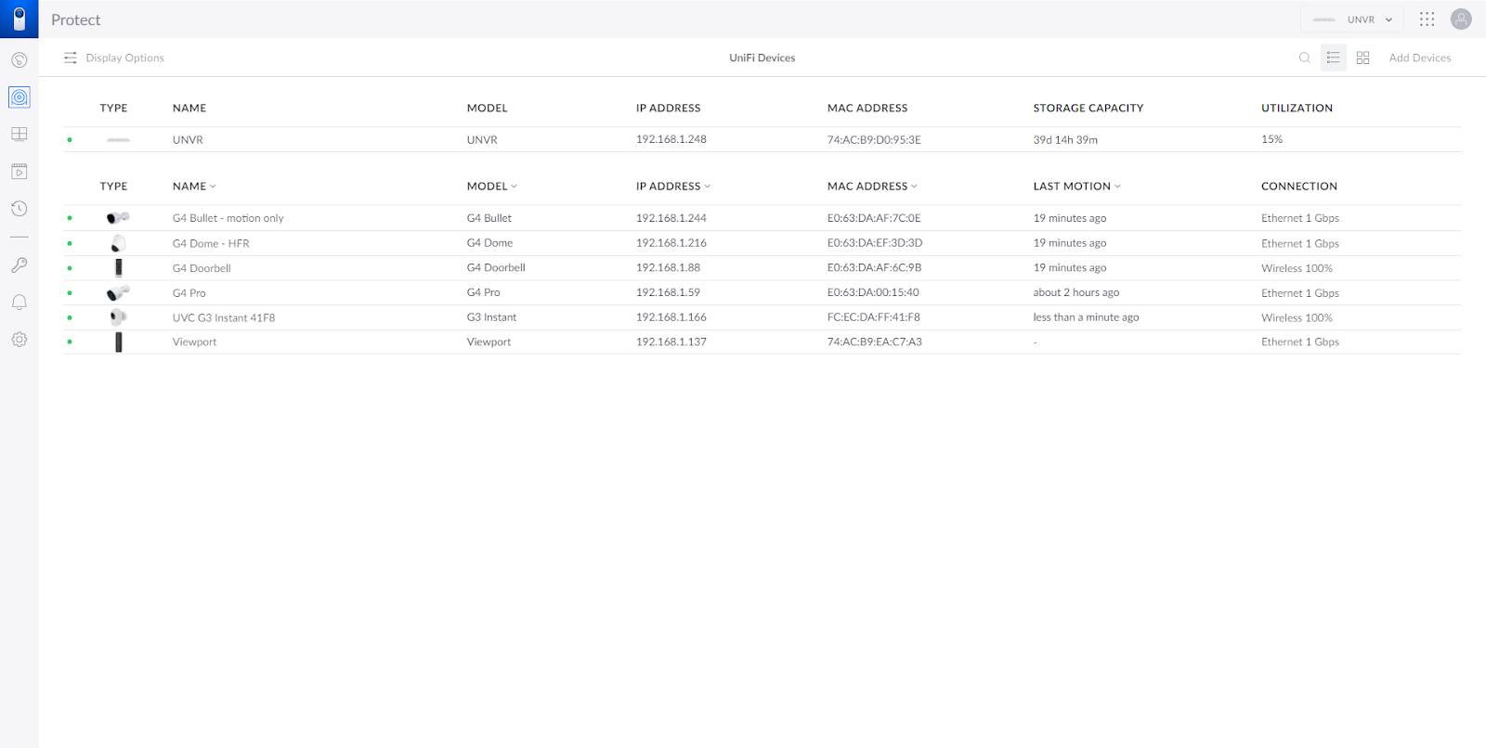The height and width of the screenshot is (748, 1486).
Task: Click utilization value 15%
Action: point(1271,139)
